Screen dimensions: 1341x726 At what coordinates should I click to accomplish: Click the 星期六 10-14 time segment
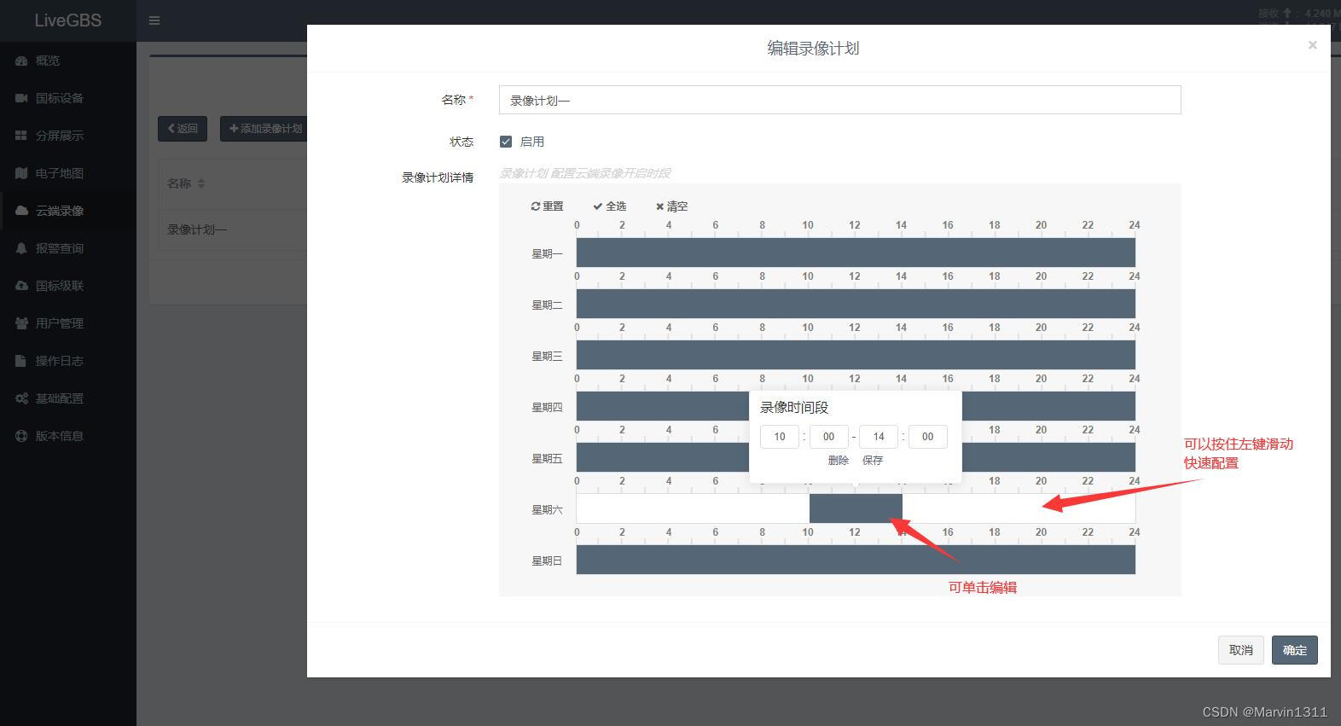click(x=856, y=508)
